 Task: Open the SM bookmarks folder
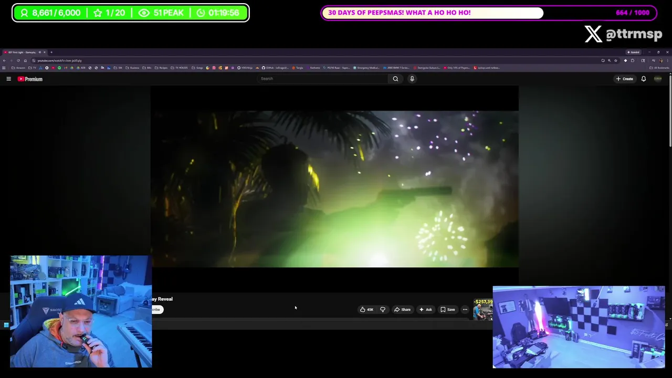click(118, 68)
